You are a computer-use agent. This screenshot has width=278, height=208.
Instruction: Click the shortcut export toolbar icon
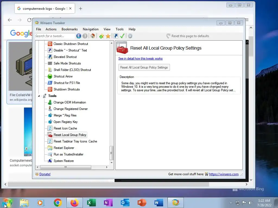tap(116, 36)
